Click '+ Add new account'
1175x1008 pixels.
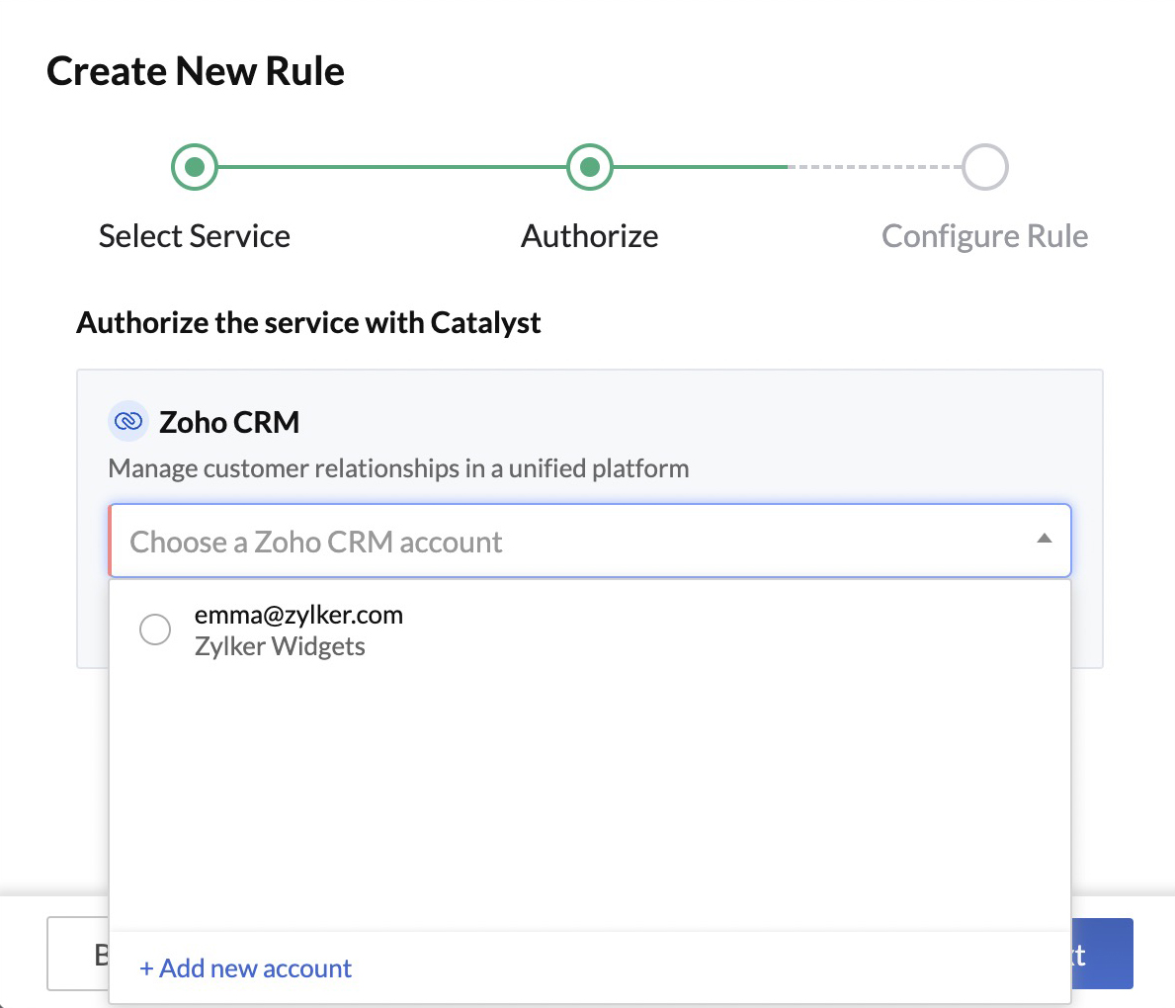click(x=245, y=968)
